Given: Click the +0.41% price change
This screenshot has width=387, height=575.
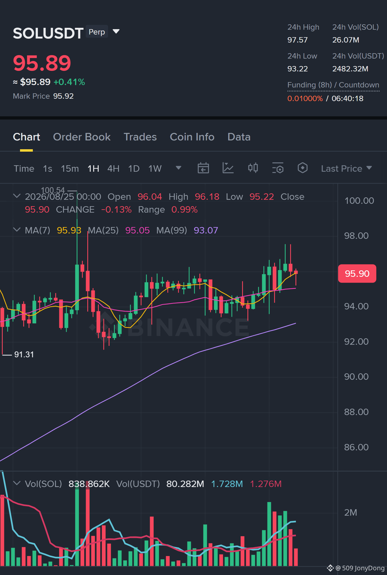Looking at the screenshot, I should point(69,82).
